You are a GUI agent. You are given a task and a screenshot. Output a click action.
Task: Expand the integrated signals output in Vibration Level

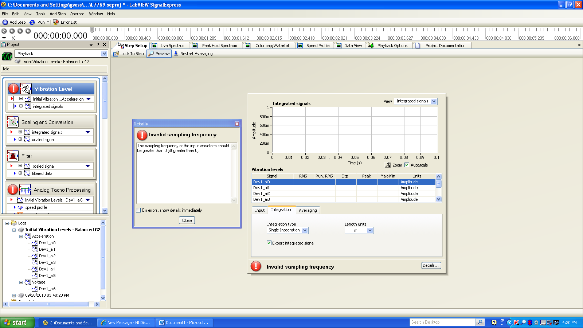[21, 106]
